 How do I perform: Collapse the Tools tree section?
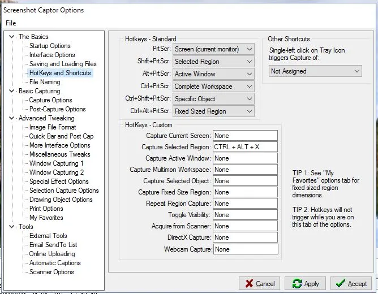[11, 227]
